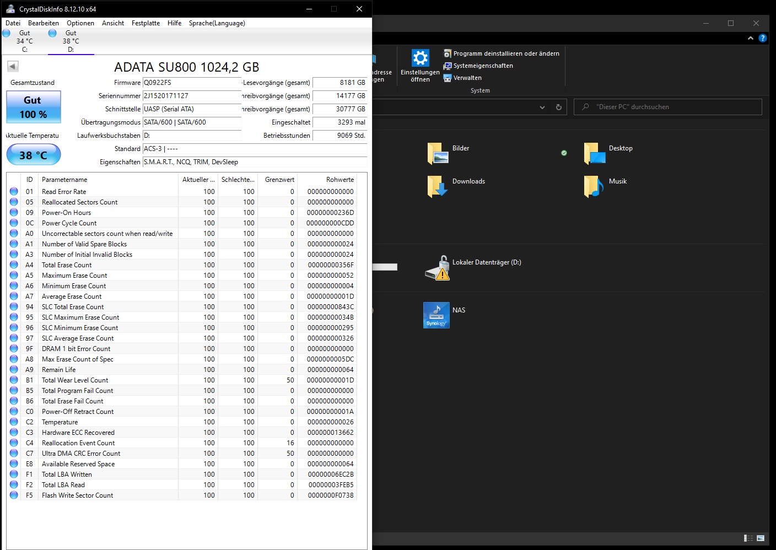
Task: Open Einstellungen öffnen gear icon in Explorer
Action: click(421, 58)
